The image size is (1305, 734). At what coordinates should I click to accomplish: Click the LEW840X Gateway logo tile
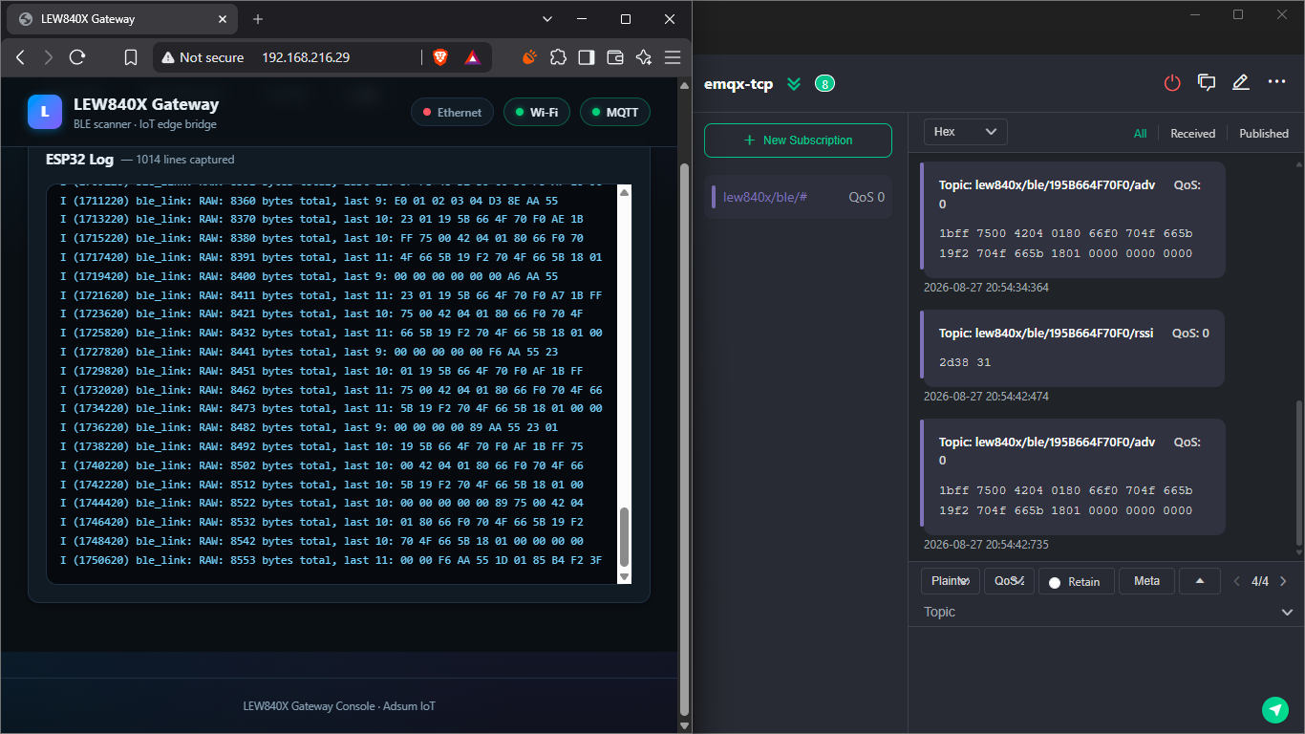click(x=44, y=112)
